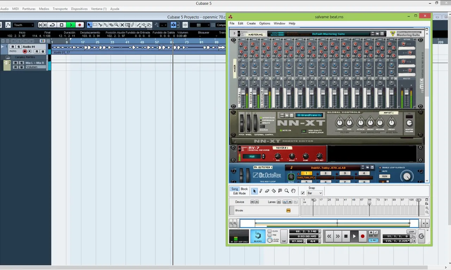Toggle the Blocks track ON button
The image size is (451, 270).
pos(288,210)
